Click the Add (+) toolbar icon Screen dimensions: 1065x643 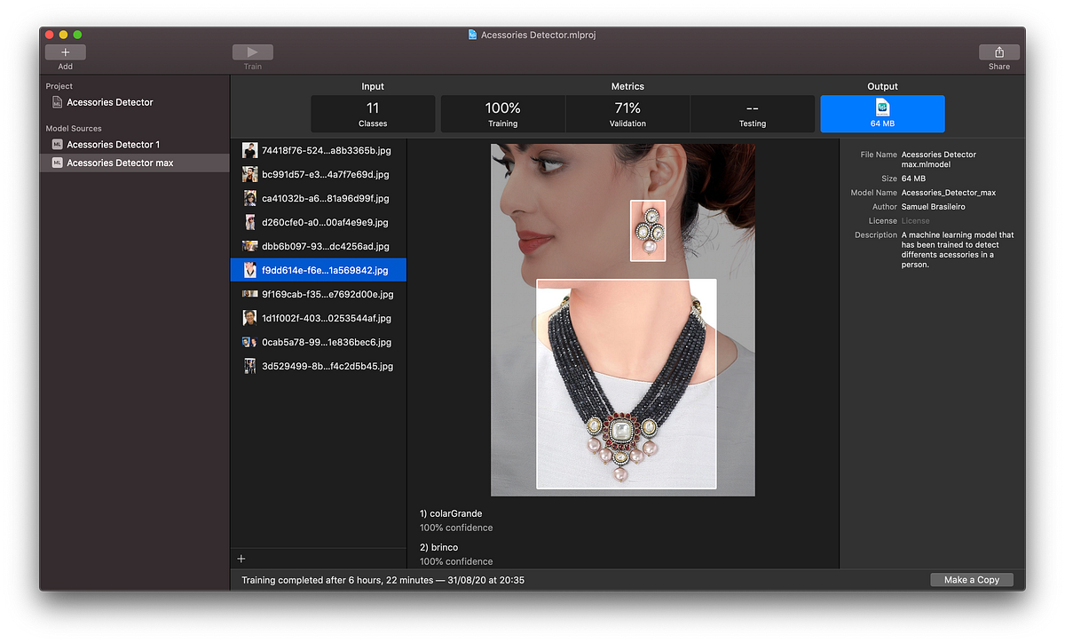click(65, 52)
